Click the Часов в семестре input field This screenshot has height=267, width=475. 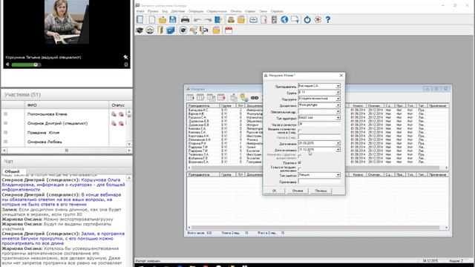(319, 124)
